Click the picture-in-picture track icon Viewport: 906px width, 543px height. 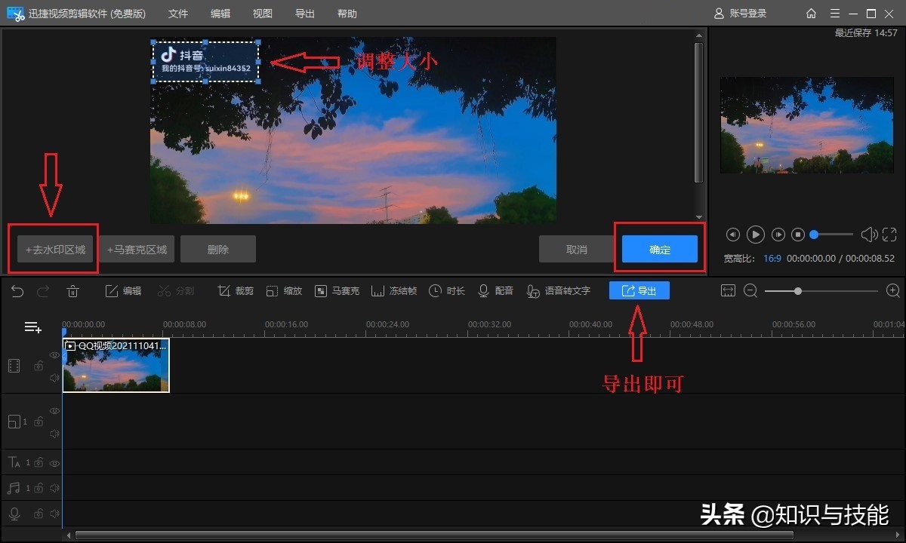14,422
